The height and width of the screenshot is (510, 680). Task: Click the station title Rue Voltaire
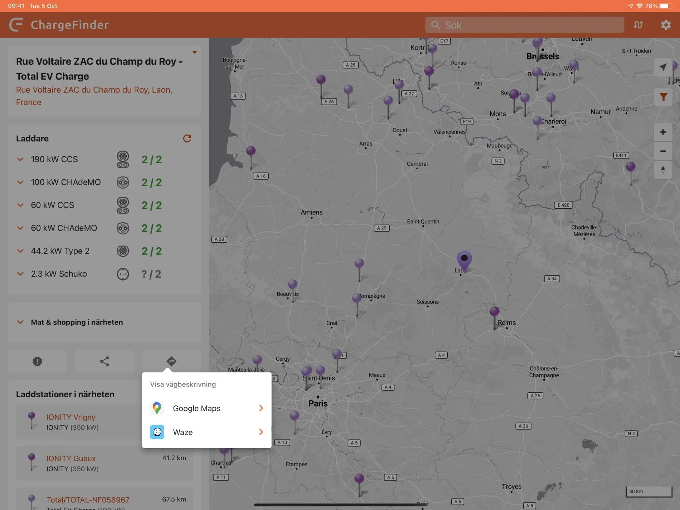tap(99, 69)
